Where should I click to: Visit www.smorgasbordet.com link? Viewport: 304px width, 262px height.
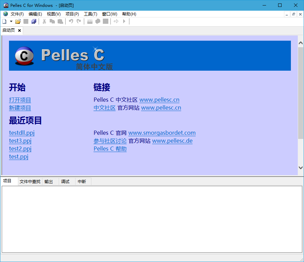pos(162,133)
